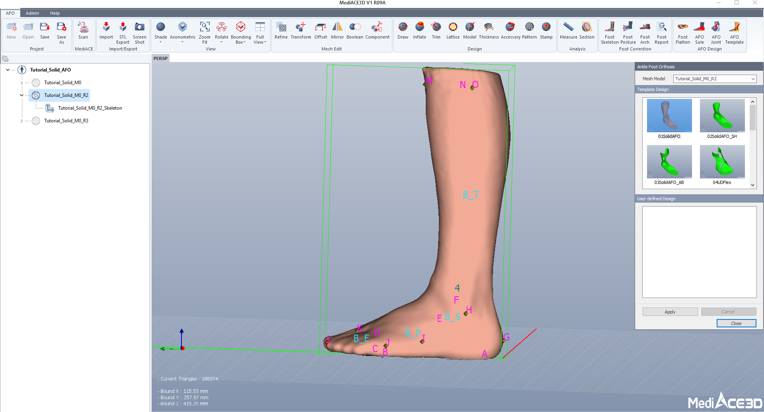Click the Apply button
The width and height of the screenshot is (764, 412).
point(670,312)
